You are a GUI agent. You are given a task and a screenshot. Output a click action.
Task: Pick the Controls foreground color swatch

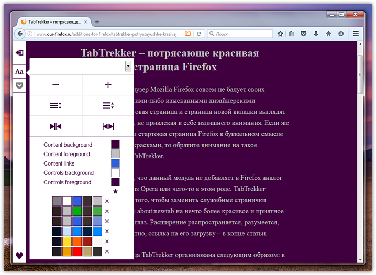point(115,182)
